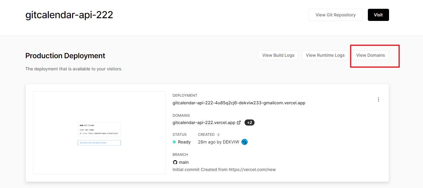Open View Runtime Logs
This screenshot has width=423, height=188.
coord(325,55)
